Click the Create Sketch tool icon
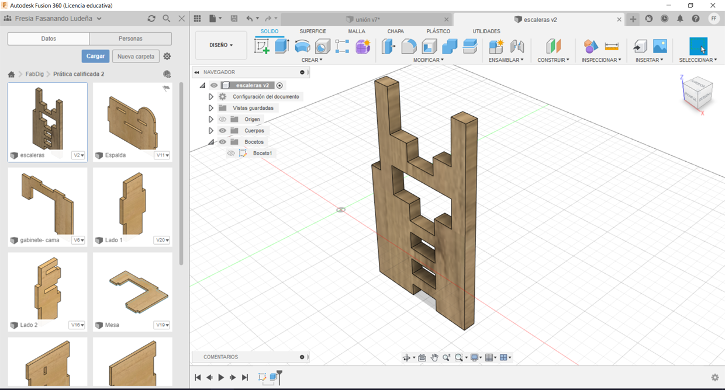 pyautogui.click(x=262, y=47)
